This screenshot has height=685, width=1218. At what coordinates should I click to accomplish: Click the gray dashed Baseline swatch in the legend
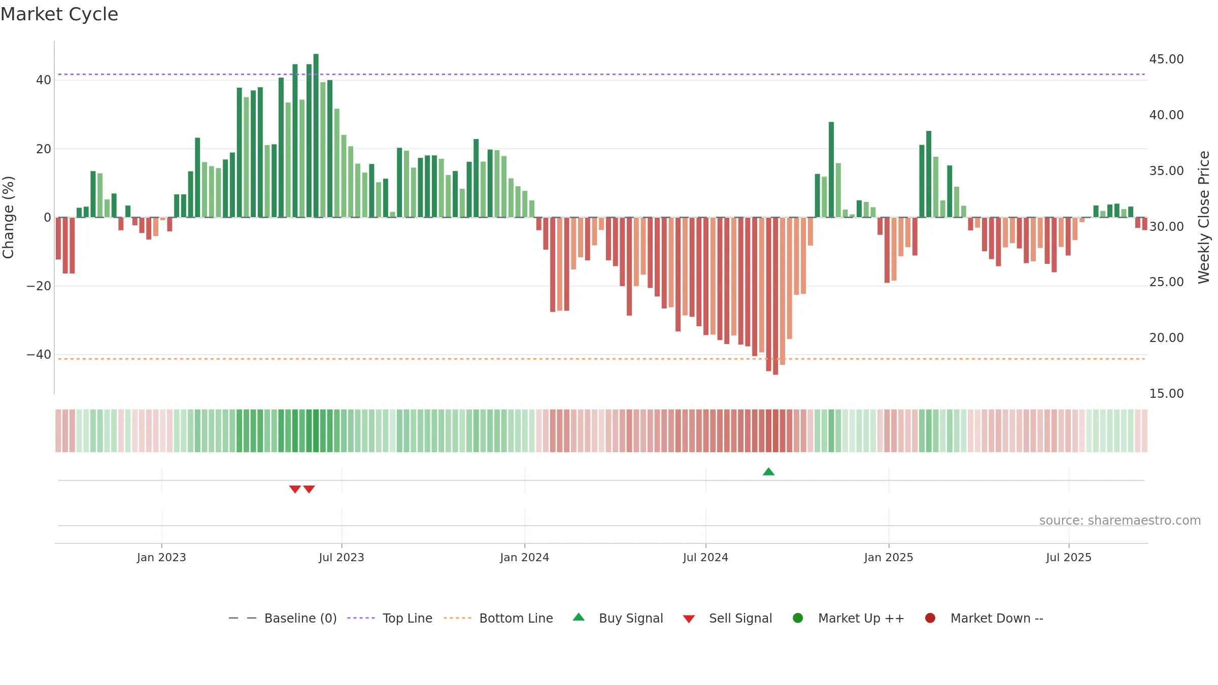coord(243,618)
